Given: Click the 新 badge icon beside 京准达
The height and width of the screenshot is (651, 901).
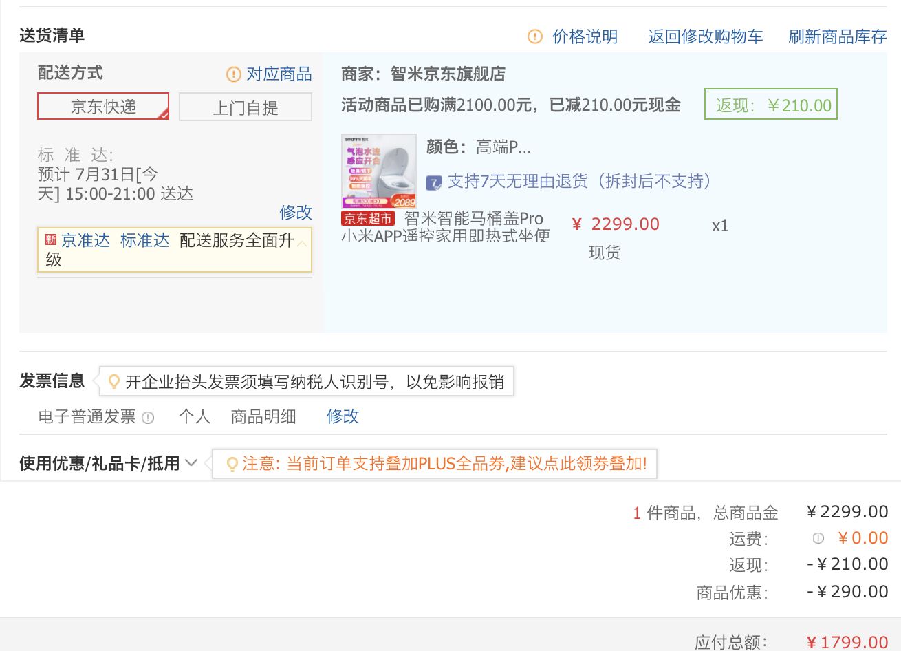Looking at the screenshot, I should [51, 240].
